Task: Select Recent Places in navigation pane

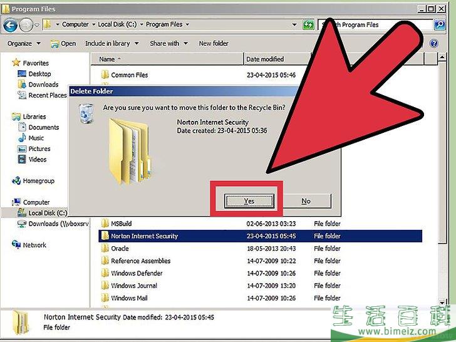Action: [48, 95]
